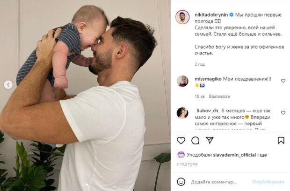Open missmagiko's username link

tap(208, 79)
